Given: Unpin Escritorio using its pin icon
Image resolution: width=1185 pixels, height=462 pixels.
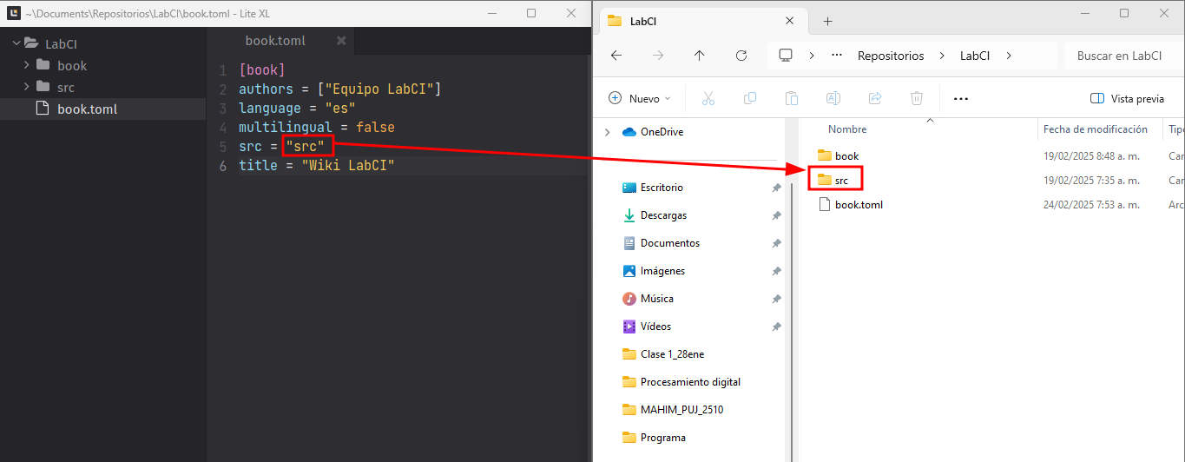Looking at the screenshot, I should click(x=776, y=188).
